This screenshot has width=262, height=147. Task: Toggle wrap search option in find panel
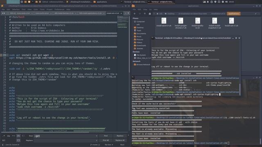click(x=18, y=136)
